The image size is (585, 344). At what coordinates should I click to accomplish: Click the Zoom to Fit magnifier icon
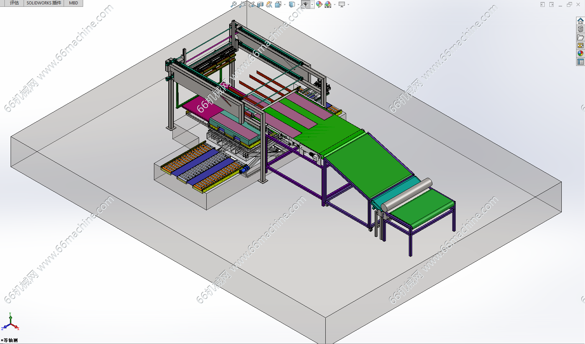pos(233,4)
